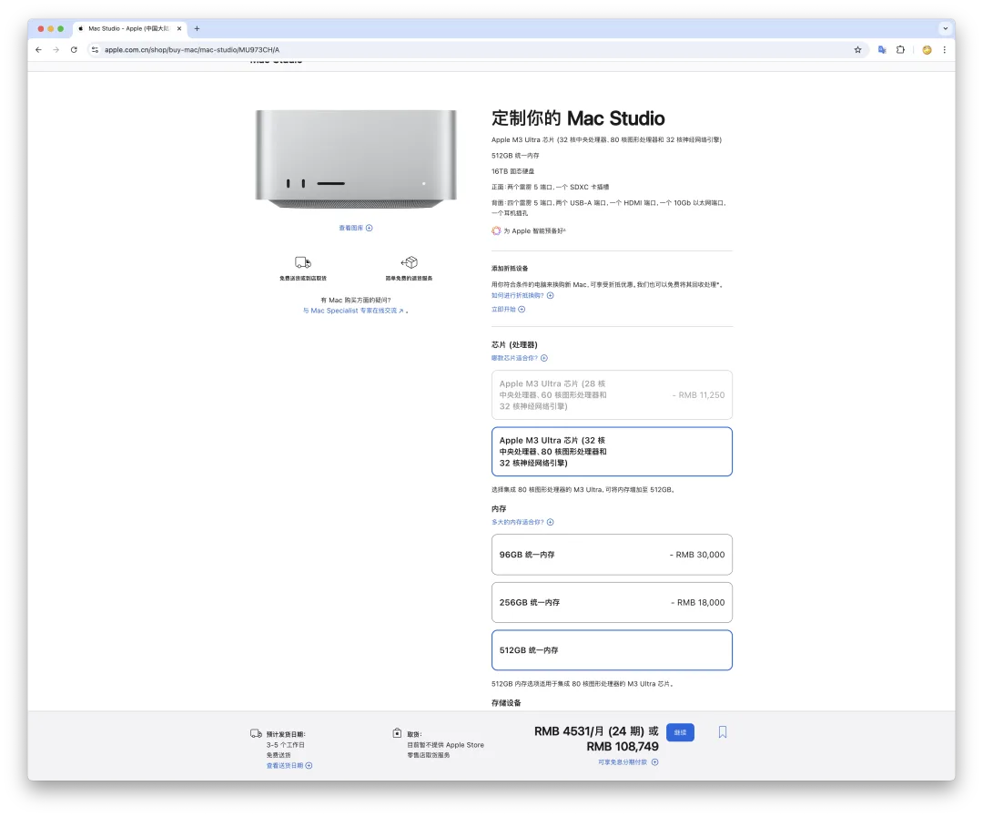983x817 pixels.
Task: Click the 存储设备 storage section label
Action: pyautogui.click(x=506, y=703)
